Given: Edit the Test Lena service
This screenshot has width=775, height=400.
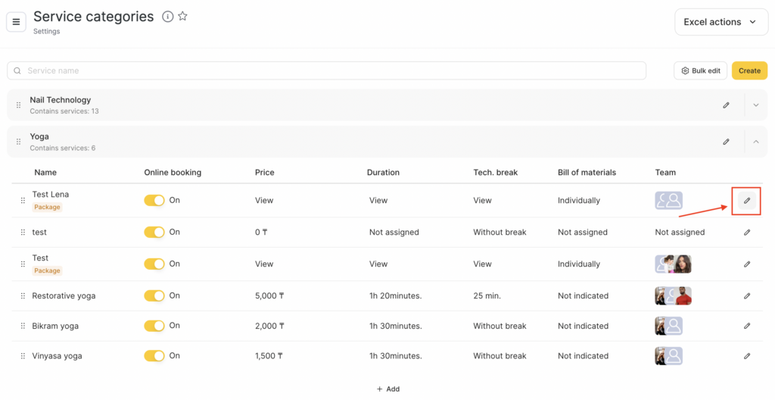Looking at the screenshot, I should (x=747, y=201).
